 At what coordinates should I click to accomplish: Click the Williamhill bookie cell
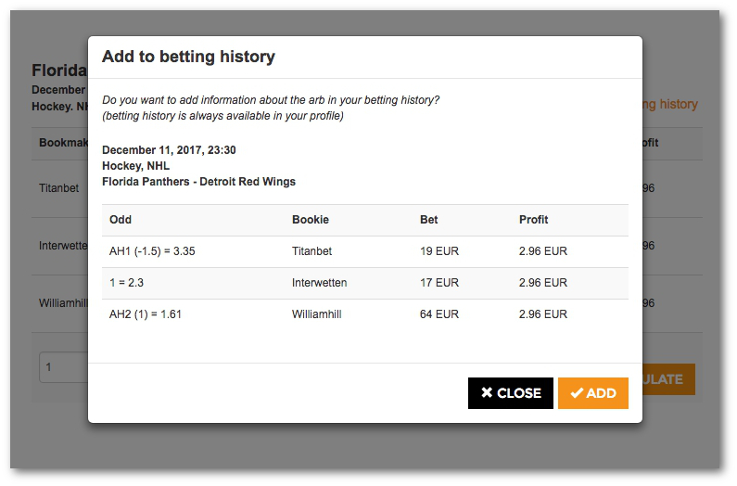[316, 314]
